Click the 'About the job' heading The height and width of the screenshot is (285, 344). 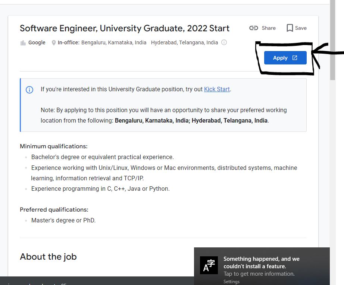pyautogui.click(x=48, y=257)
